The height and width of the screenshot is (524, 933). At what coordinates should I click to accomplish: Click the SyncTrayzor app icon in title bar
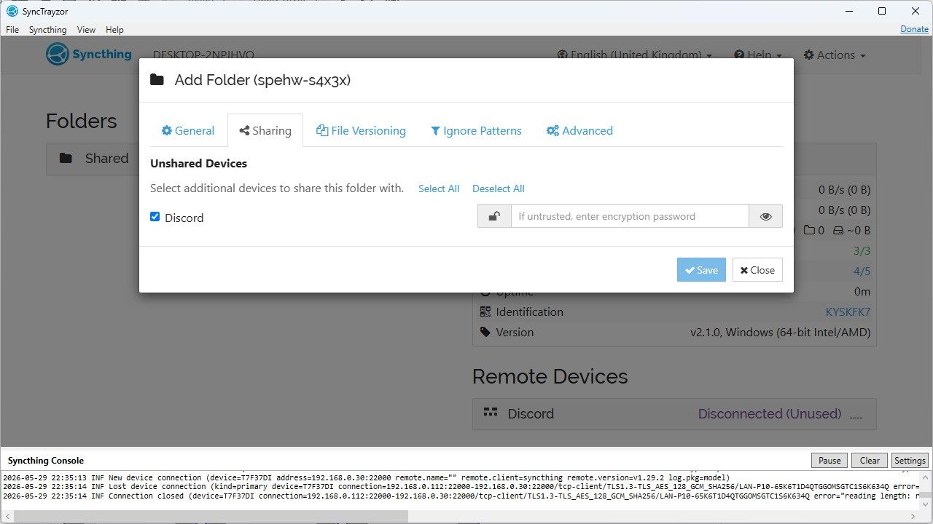tap(12, 11)
